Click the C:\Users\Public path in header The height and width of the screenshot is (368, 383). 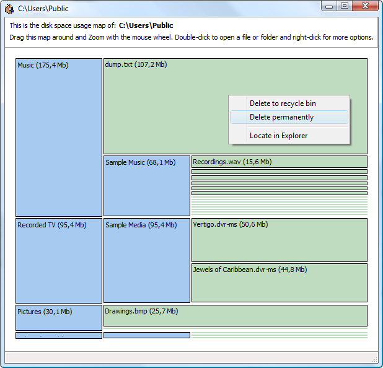(x=146, y=25)
